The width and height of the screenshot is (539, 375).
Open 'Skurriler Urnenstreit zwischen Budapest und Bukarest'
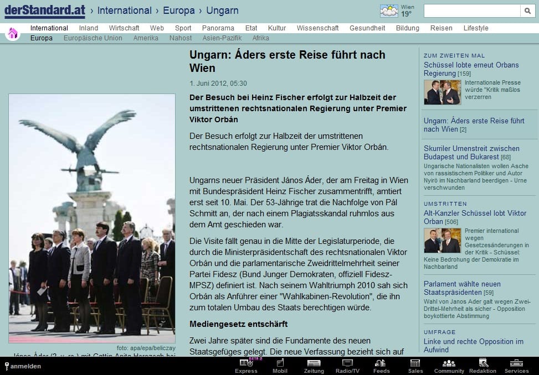471,153
